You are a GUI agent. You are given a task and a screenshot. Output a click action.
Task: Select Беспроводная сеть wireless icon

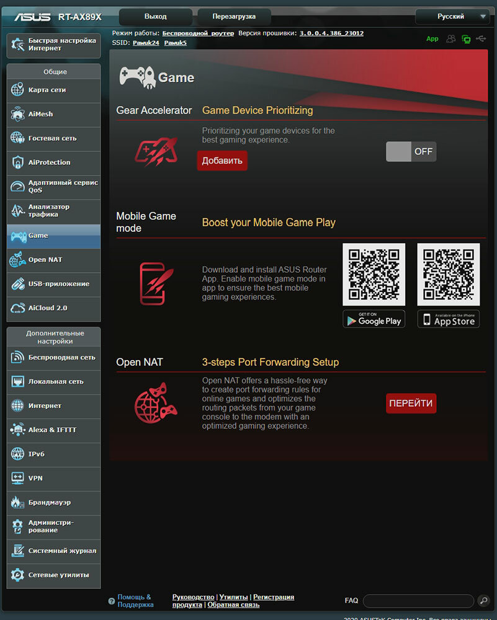[17, 357]
